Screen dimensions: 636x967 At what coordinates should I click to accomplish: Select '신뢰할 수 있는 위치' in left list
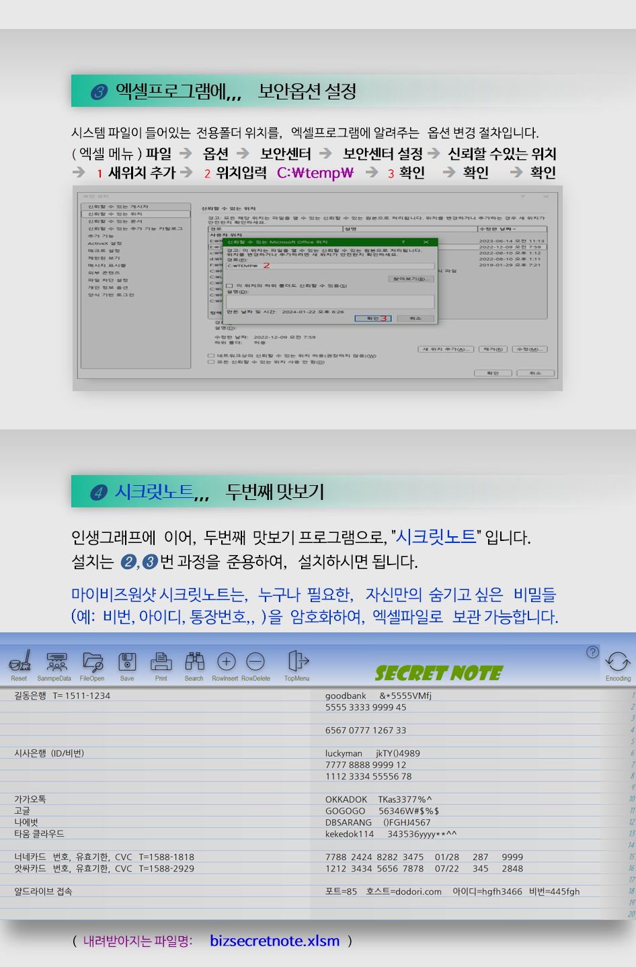(115, 214)
